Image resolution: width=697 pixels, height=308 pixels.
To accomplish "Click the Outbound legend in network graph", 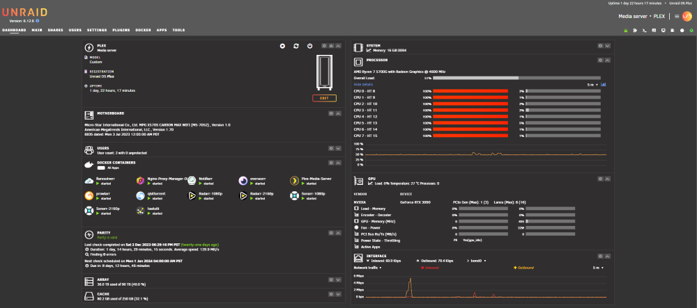I will (523, 268).
